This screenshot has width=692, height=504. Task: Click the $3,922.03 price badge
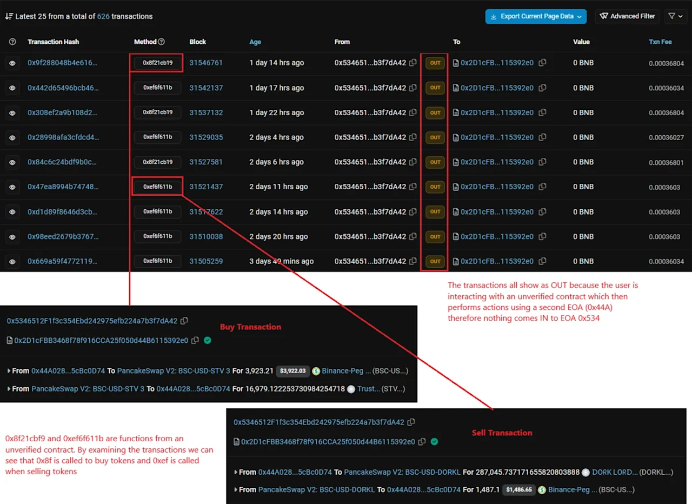[x=292, y=371]
